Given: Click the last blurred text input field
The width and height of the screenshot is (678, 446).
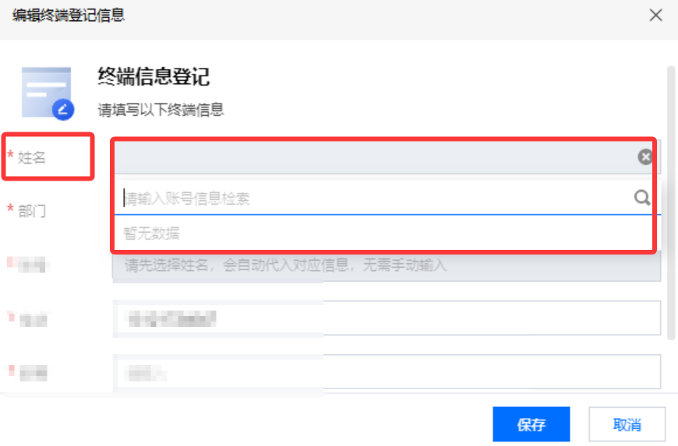Looking at the screenshot, I should click(x=387, y=372).
